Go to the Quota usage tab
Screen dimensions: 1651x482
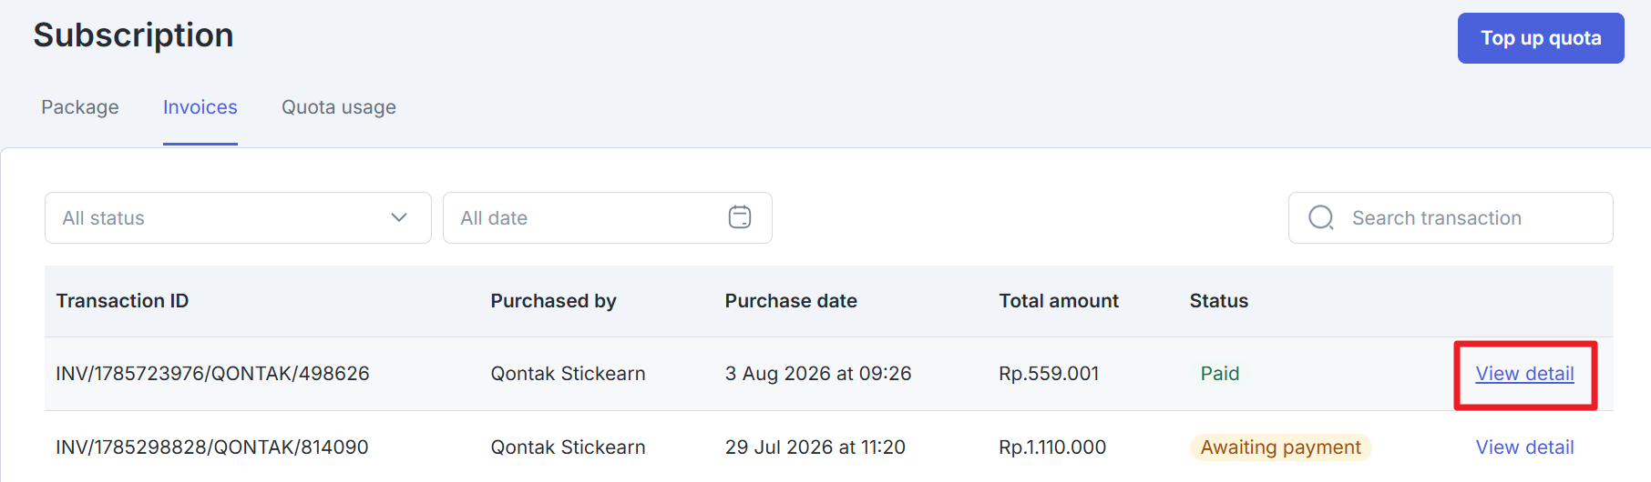point(339,107)
